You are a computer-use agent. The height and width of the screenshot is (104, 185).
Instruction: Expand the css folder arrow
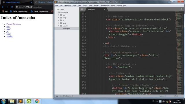coord(59,15)
